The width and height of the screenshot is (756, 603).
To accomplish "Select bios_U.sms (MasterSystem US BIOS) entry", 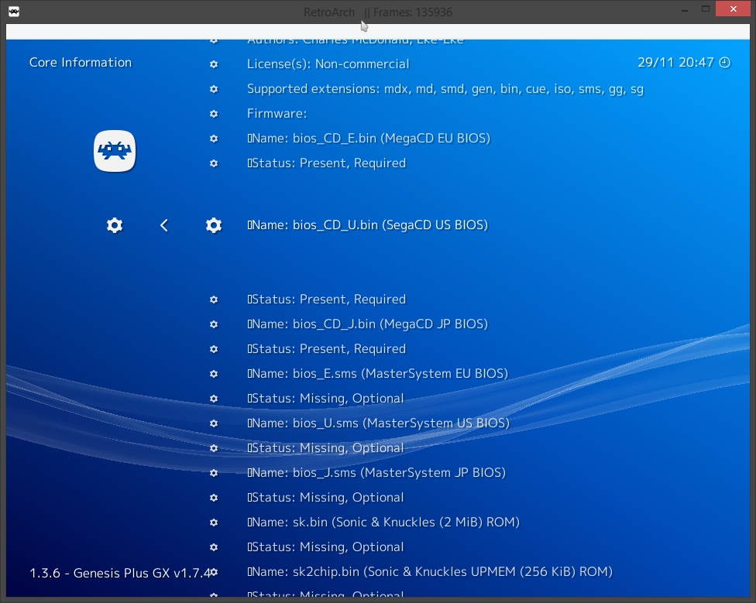I will [x=379, y=423].
